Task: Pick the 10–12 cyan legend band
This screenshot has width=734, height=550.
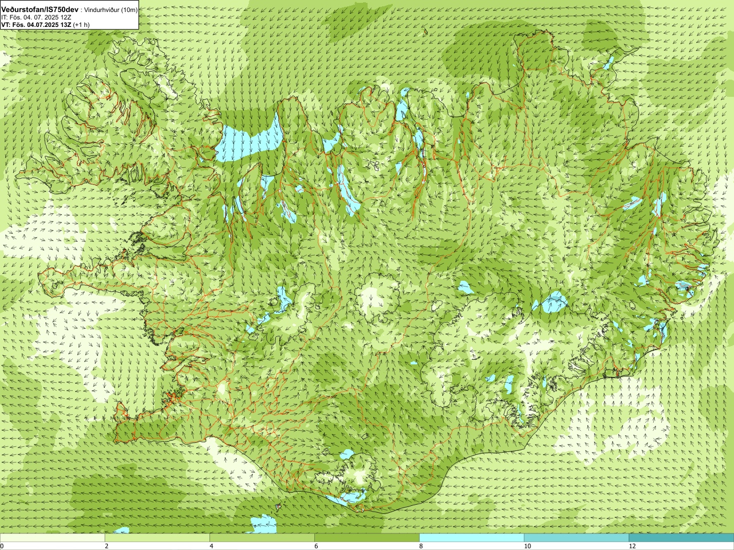Action: coord(576,538)
